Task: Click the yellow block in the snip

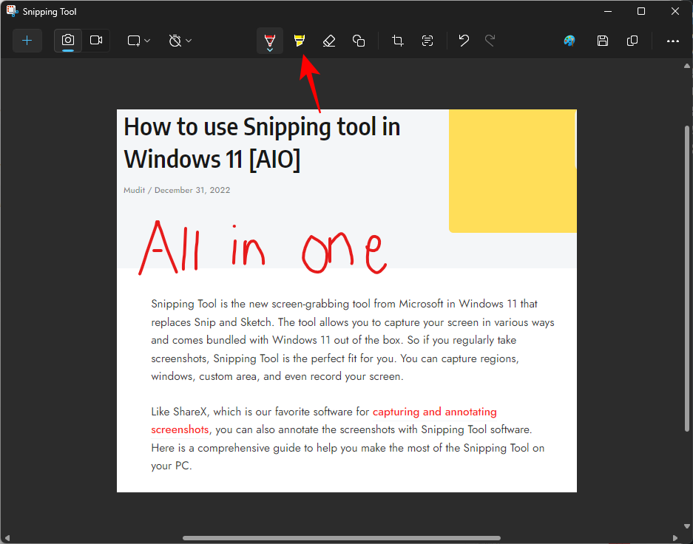Action: click(513, 171)
